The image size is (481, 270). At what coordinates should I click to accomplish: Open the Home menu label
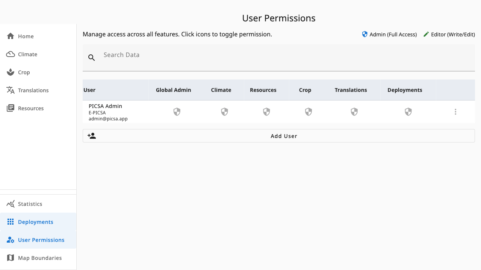tap(26, 36)
